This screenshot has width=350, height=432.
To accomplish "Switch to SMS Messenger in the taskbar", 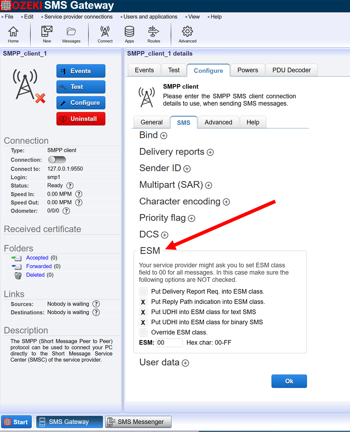I will (138, 422).
